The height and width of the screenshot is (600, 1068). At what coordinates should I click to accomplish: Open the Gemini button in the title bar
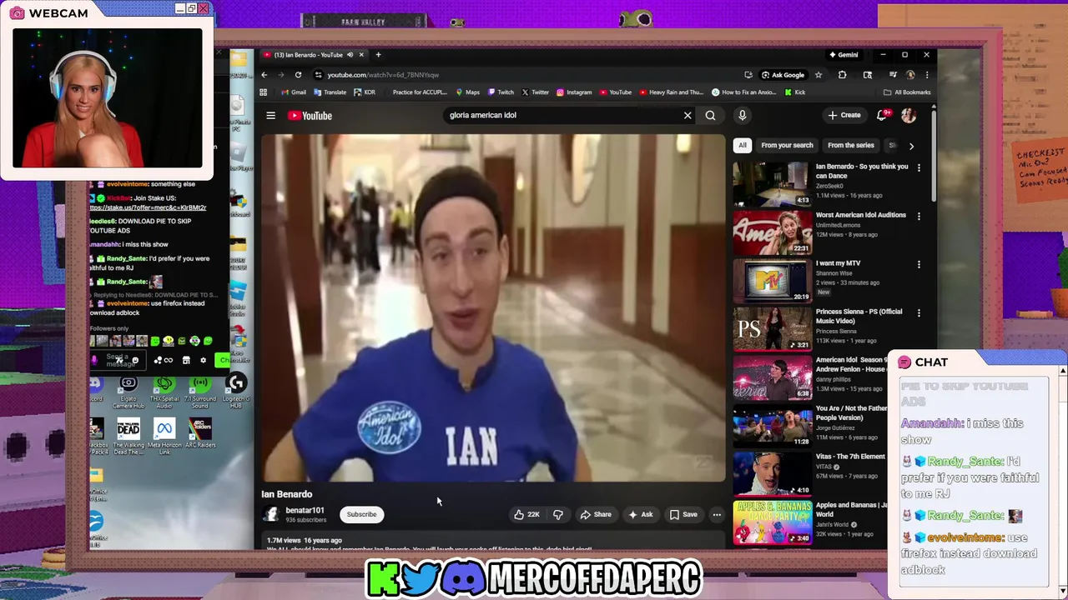844,55
